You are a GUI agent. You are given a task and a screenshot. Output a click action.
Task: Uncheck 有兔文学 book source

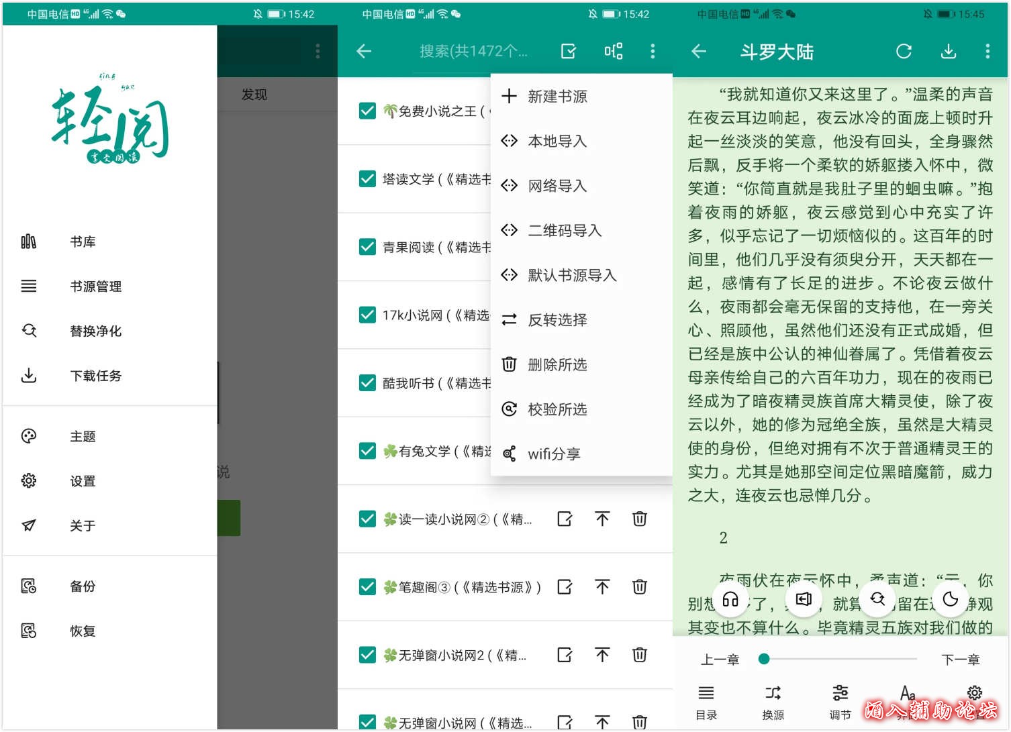(367, 451)
